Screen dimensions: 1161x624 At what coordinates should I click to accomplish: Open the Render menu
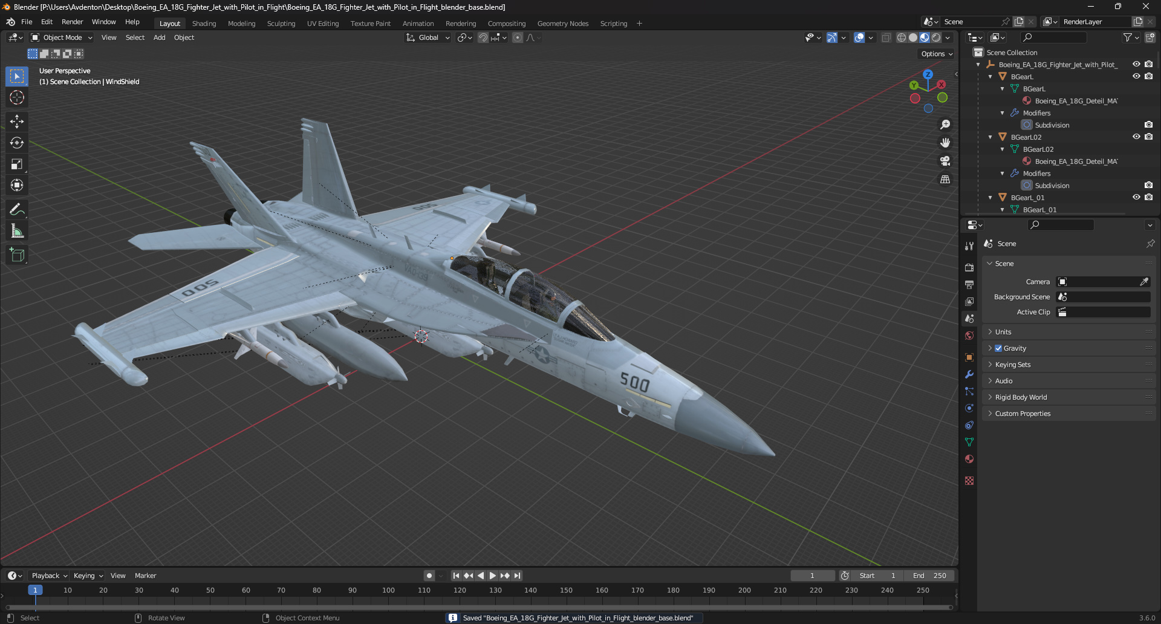click(x=72, y=22)
